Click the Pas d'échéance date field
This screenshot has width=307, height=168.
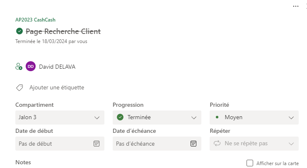click(149, 144)
